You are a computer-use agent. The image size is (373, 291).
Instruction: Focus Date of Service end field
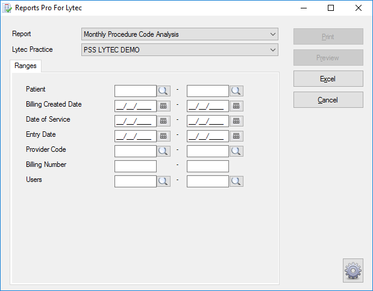click(x=208, y=121)
